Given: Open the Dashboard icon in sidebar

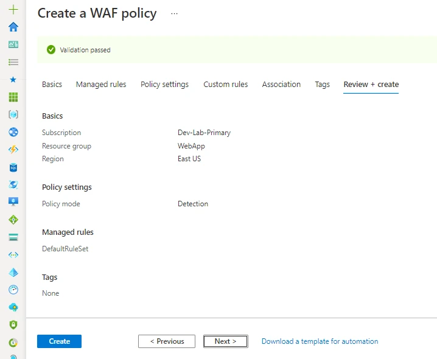Looking at the screenshot, I should pyautogui.click(x=13, y=44).
